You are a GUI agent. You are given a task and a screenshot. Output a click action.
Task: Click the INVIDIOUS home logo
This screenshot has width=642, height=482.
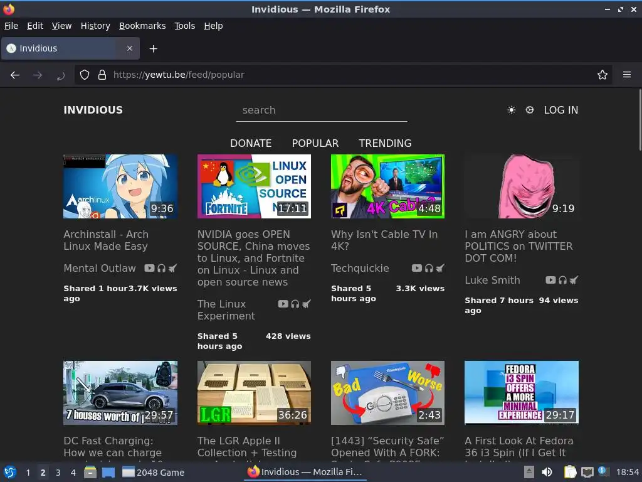[x=93, y=110]
